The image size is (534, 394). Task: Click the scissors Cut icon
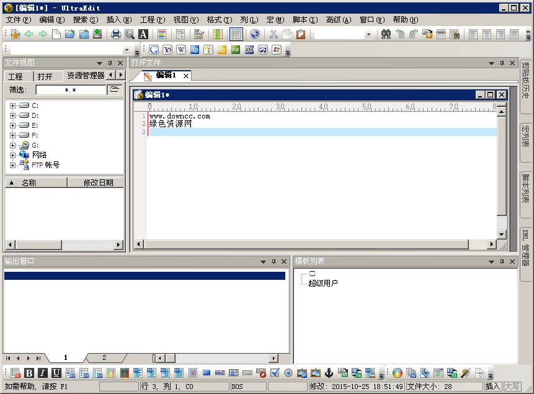pos(273,34)
